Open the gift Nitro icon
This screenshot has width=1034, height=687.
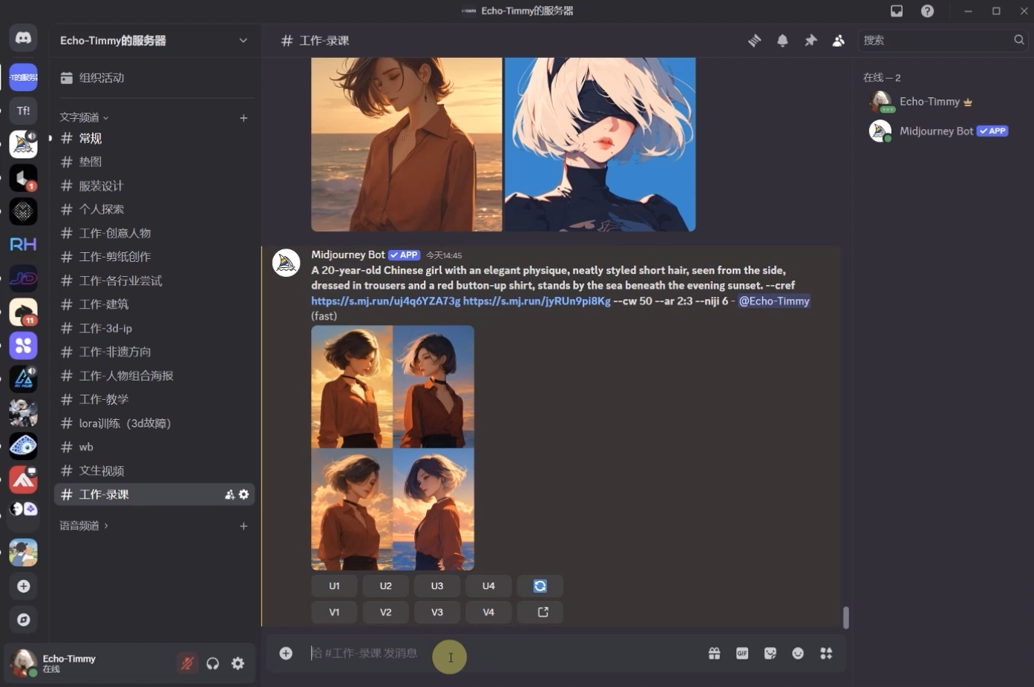(x=714, y=653)
